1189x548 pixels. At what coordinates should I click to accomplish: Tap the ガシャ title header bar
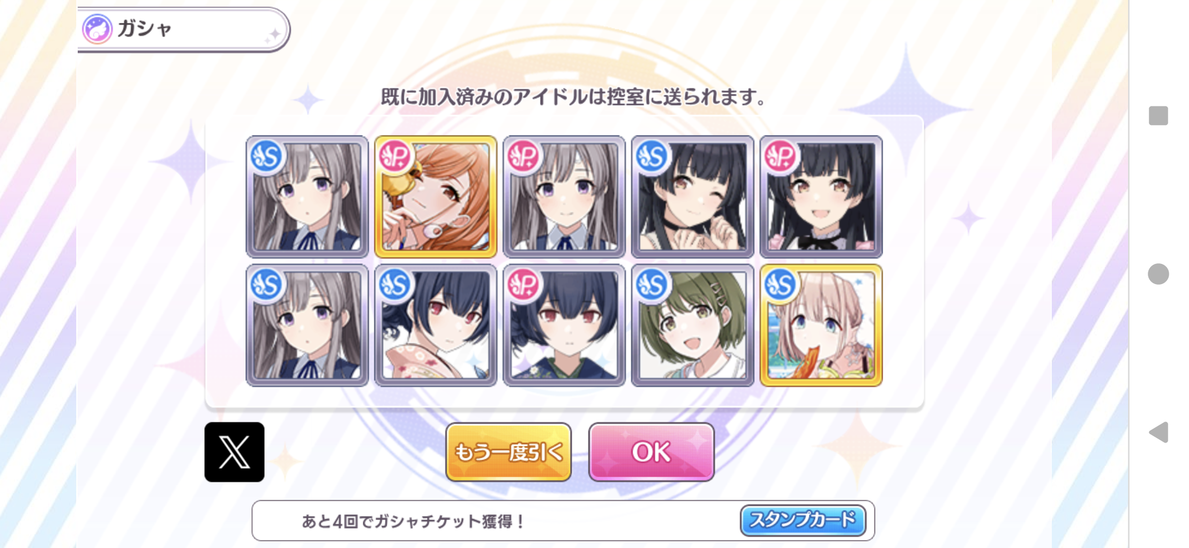pos(183,29)
